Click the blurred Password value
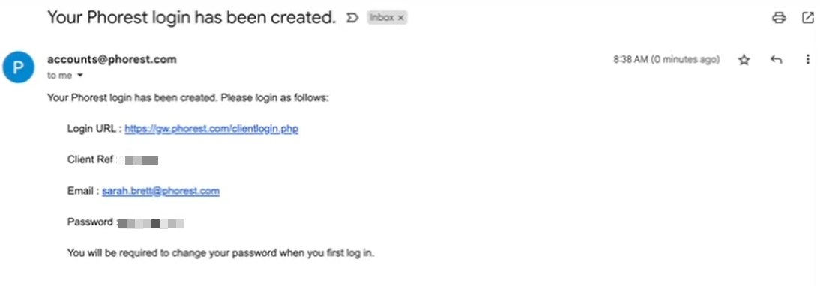Viewport: 820px width, 286px height. click(151, 223)
